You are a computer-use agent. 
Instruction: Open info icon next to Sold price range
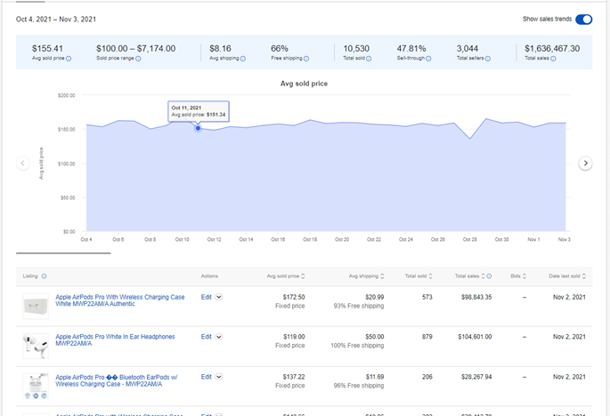pyautogui.click(x=138, y=59)
